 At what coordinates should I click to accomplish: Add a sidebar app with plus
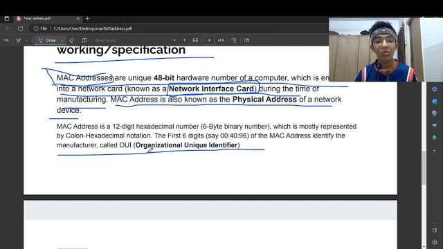pos(435,151)
